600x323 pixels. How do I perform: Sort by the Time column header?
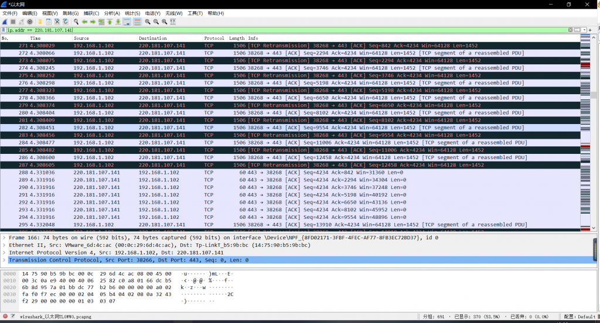[50, 38]
